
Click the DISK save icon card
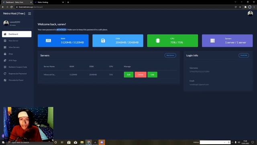point(103,41)
